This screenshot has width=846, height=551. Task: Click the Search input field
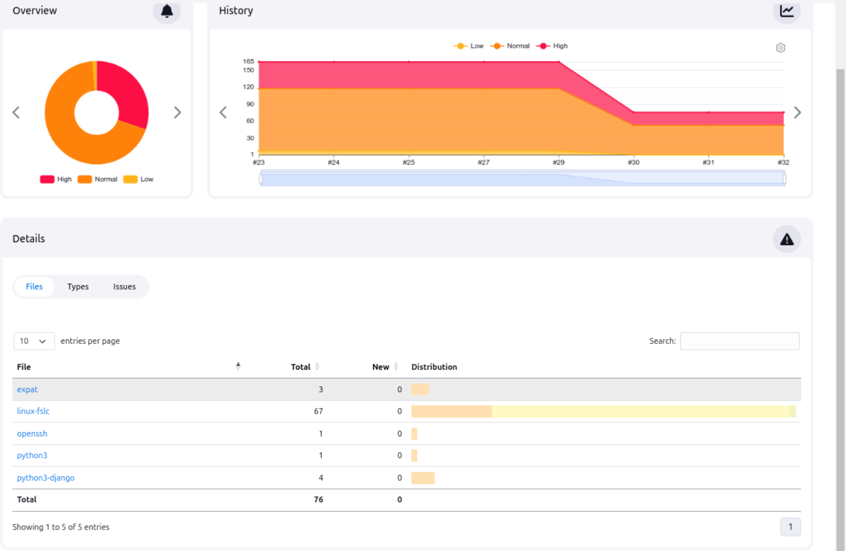(x=739, y=341)
